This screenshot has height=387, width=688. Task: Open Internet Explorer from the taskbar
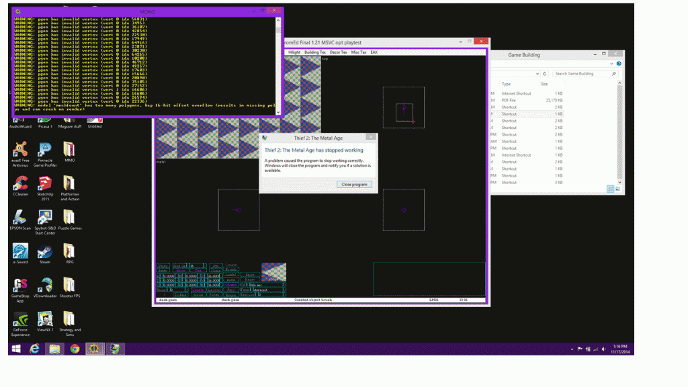point(34,349)
